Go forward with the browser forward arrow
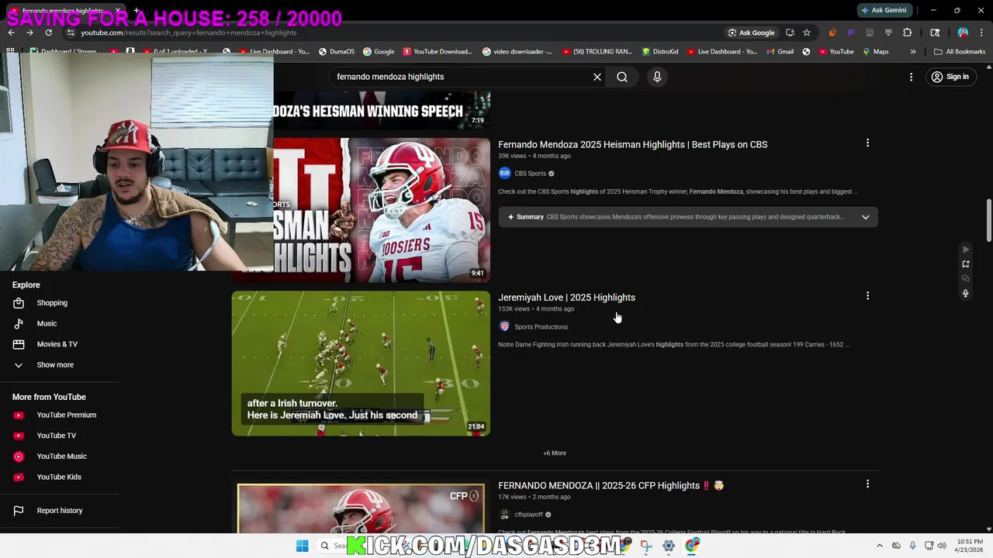The image size is (993, 558). (29, 33)
